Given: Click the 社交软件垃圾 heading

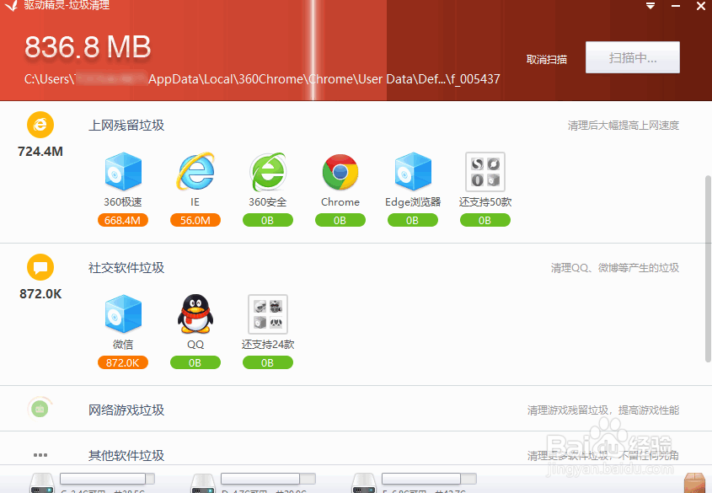Looking at the screenshot, I should [126, 268].
